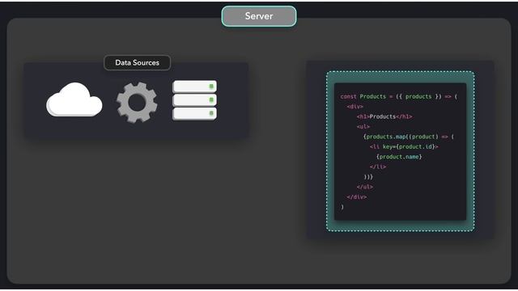
Task: Click the '<h1>Products</h1>' code line
Action: 384,116
